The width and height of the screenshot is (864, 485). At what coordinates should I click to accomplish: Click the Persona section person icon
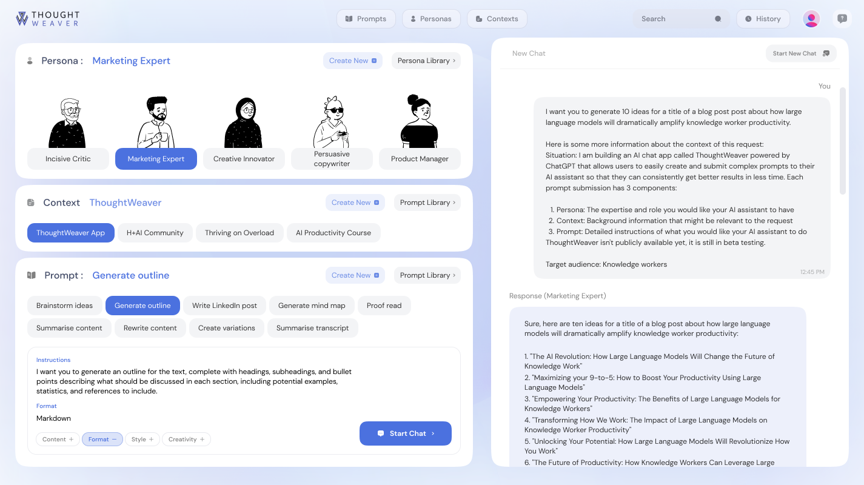[x=30, y=61]
